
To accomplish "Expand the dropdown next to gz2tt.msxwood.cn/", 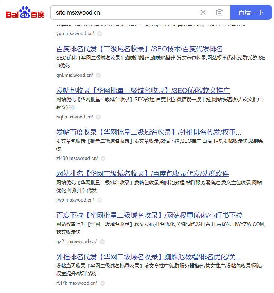I will point(102,242).
